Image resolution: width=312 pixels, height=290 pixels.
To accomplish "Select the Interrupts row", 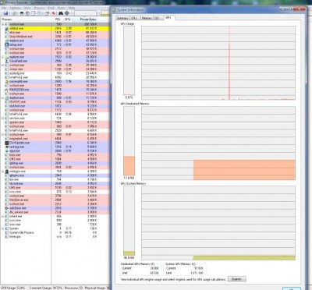I will click(x=55, y=237).
